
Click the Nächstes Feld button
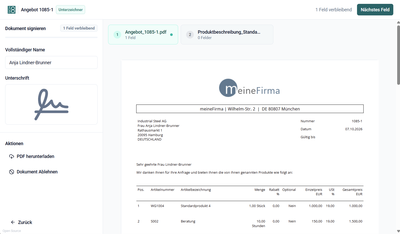[375, 10]
